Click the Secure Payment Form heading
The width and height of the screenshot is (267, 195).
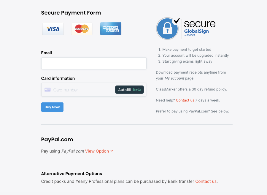coord(71,13)
